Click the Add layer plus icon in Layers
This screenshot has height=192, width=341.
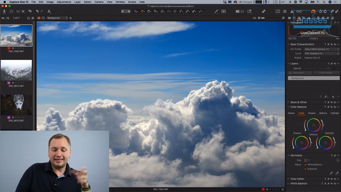click(x=333, y=97)
